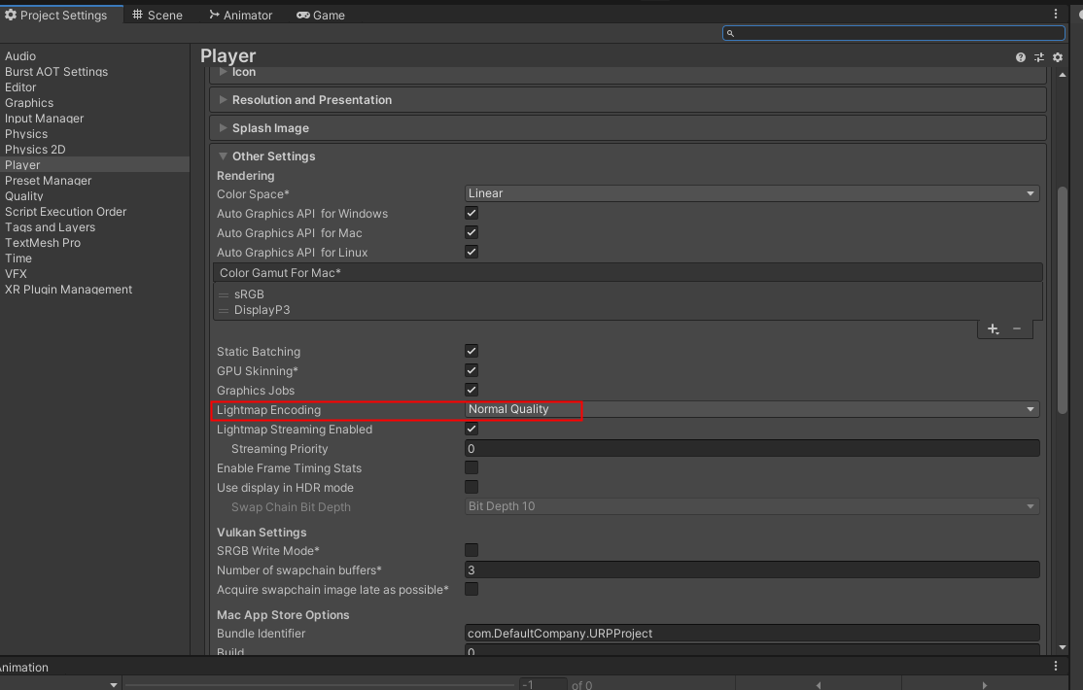This screenshot has height=690, width=1083.
Task: Open the Animation panel kebab menu
Action: pos(1056,667)
